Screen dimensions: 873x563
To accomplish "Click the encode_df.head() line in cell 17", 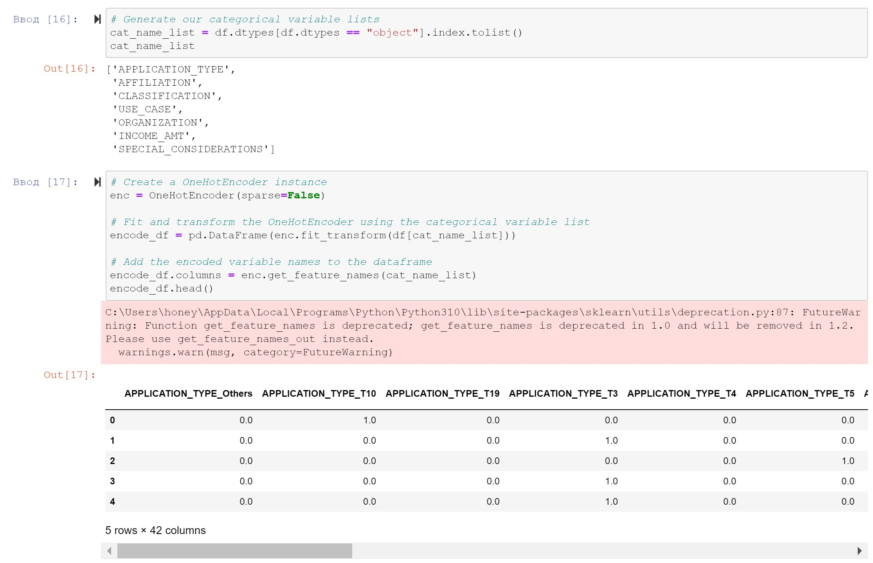I will tap(161, 289).
